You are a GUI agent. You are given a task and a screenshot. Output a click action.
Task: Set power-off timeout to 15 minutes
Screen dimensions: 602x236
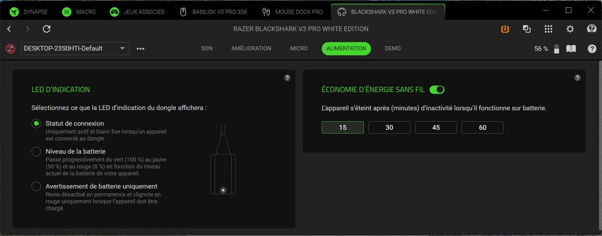pyautogui.click(x=343, y=128)
